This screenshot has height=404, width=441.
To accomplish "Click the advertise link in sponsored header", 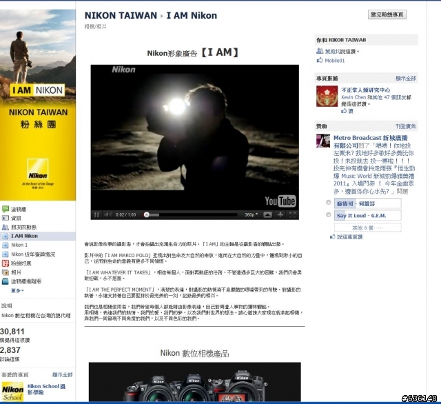I will click(x=406, y=126).
